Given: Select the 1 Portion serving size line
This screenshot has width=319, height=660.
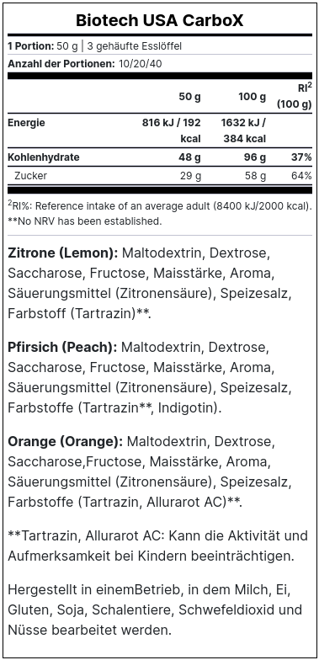Looking at the screenshot, I should (x=95, y=46).
